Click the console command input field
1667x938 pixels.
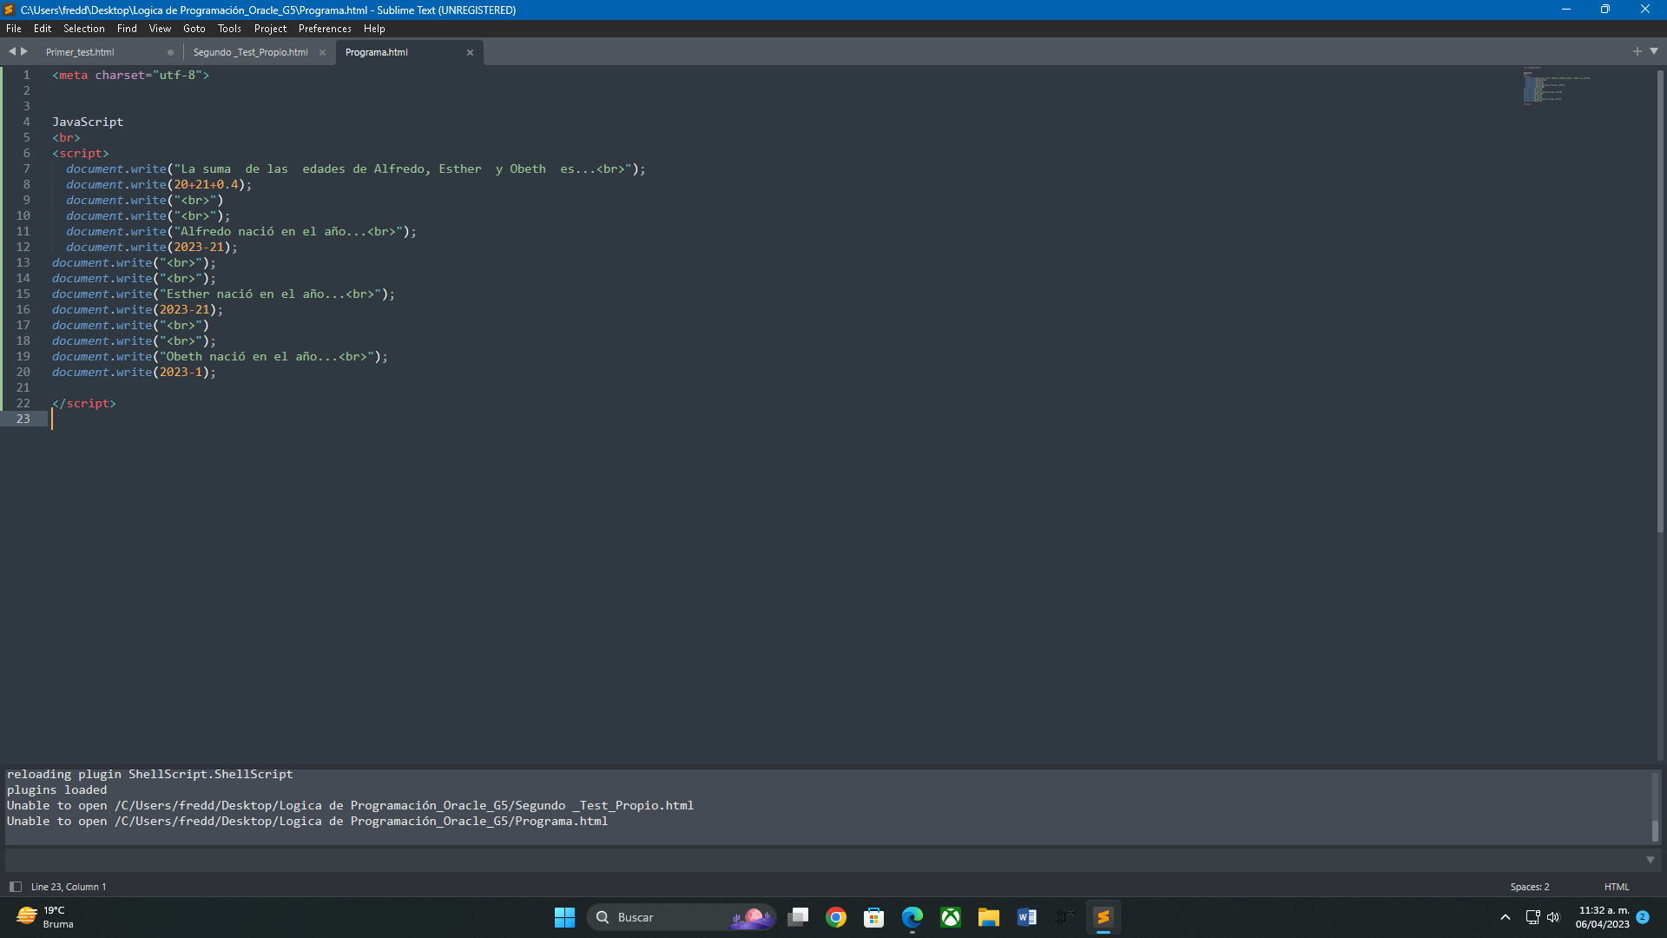click(825, 860)
